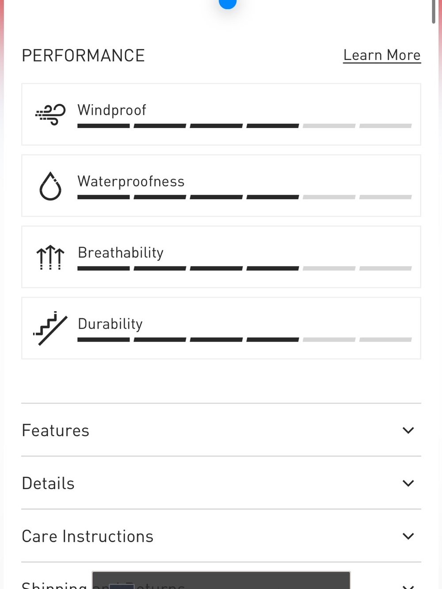Click the blue dot at top
Viewport: 442px width, 589px height.
pos(228,4)
